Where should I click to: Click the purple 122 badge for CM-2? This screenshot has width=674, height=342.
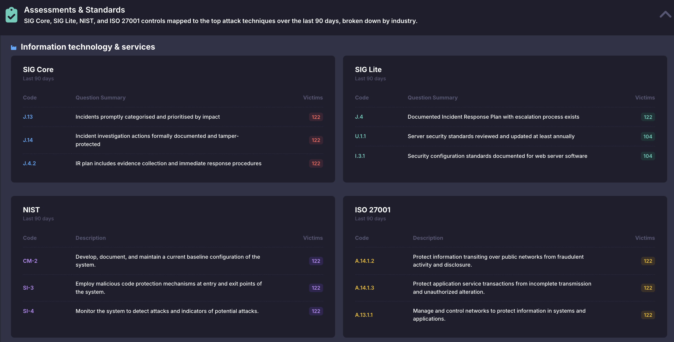(316, 261)
